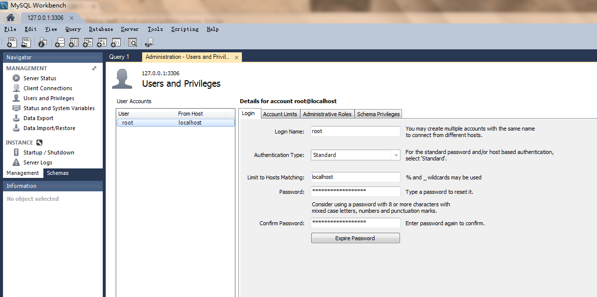This screenshot has height=297, width=597.
Task: Select the root user account row
Action: (176, 123)
